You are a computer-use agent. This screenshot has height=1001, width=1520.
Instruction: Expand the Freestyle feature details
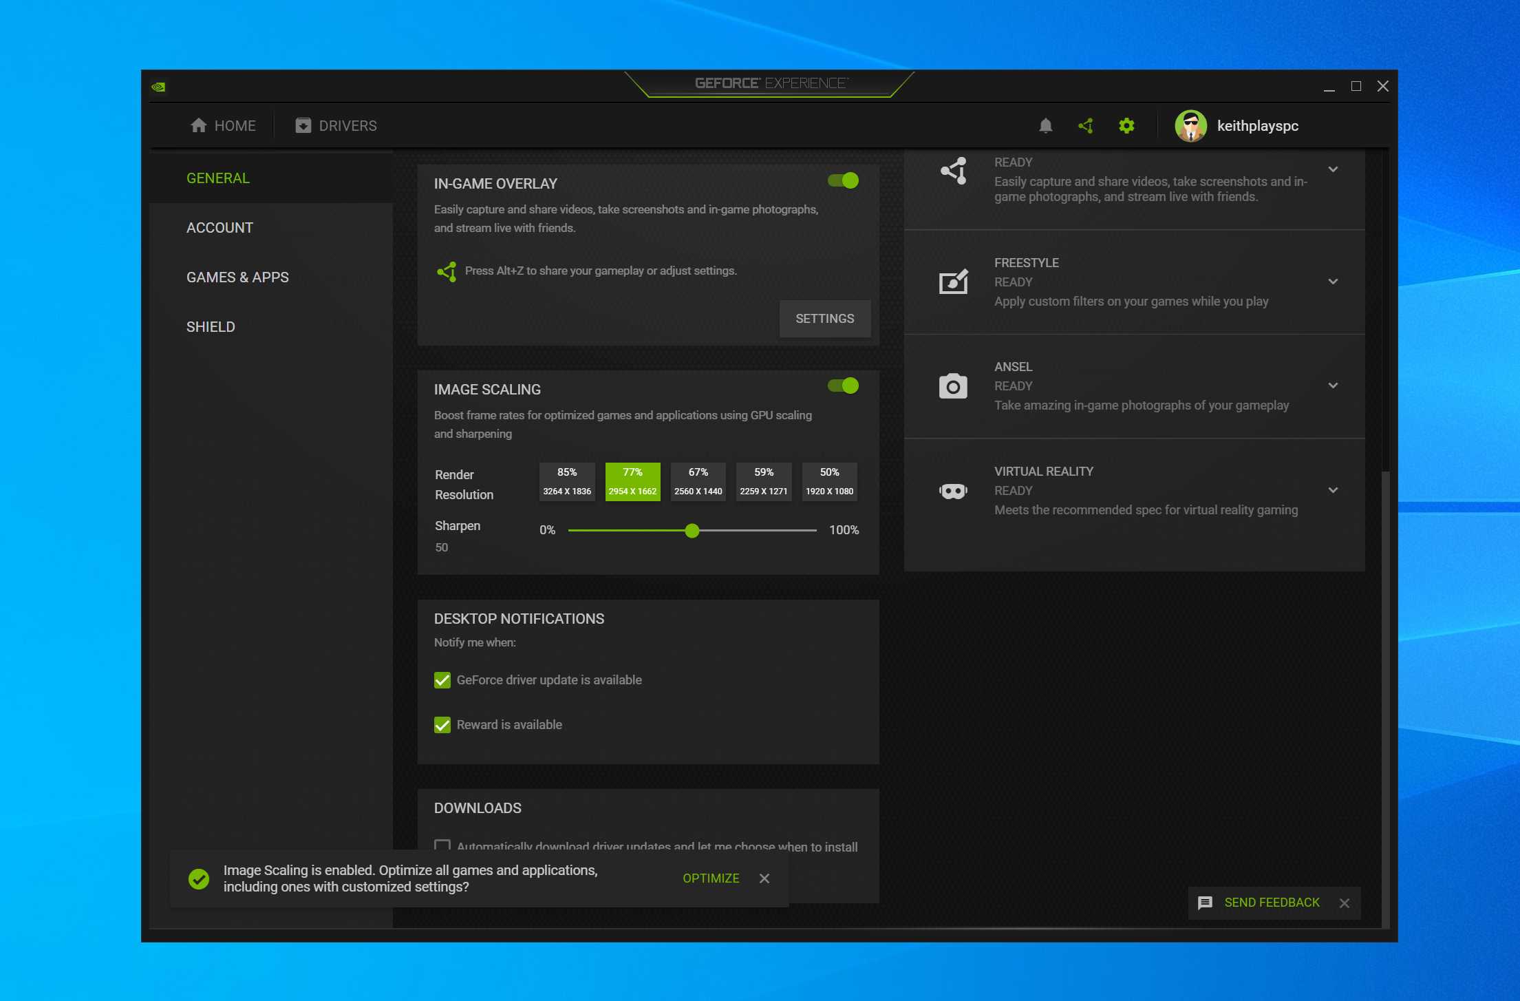1333,282
